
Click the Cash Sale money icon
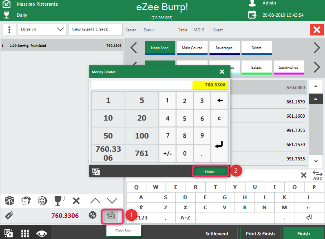click(111, 216)
